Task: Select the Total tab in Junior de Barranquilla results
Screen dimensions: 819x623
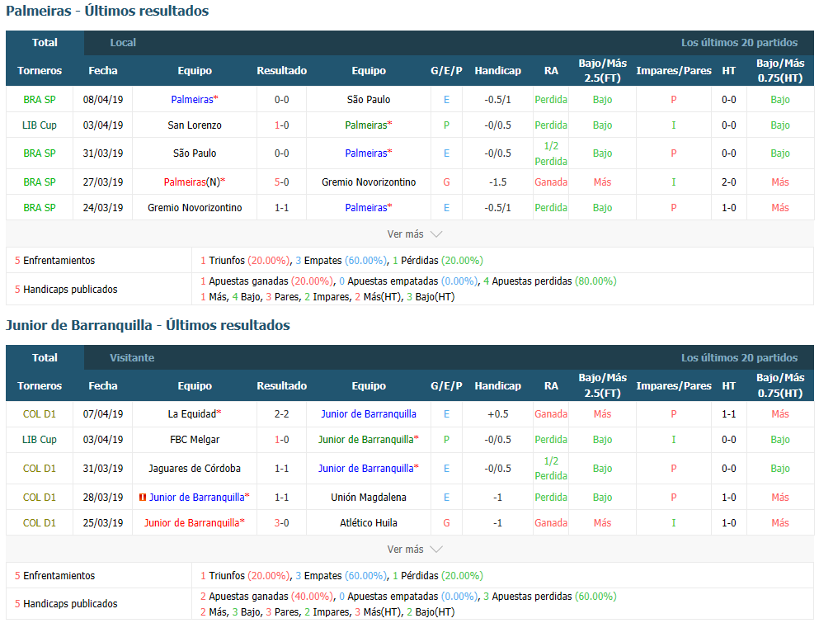Action: coord(45,358)
